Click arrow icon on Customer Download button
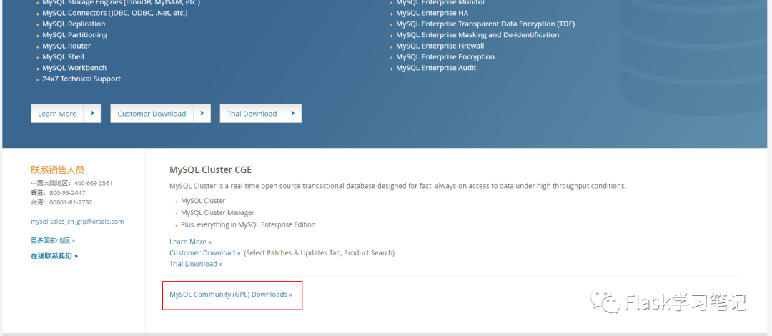The image size is (772, 336). pyautogui.click(x=202, y=114)
